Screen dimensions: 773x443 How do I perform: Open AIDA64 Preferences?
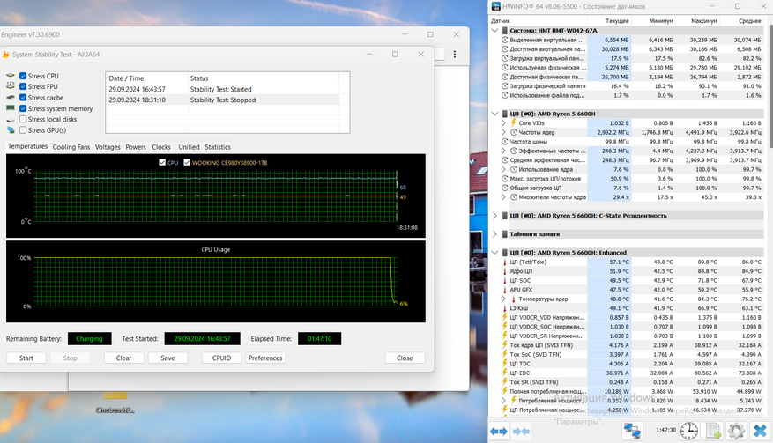265,358
